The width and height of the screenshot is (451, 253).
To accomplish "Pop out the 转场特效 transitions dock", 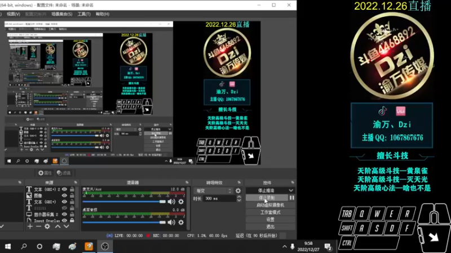I will pyautogui.click(x=239, y=182).
